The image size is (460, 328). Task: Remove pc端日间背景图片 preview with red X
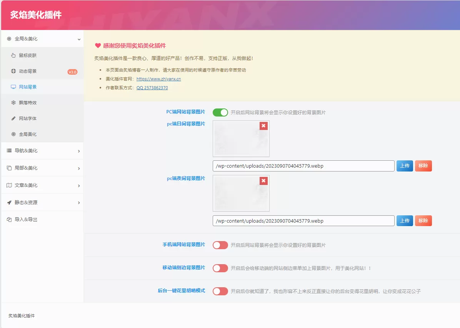coord(263,126)
